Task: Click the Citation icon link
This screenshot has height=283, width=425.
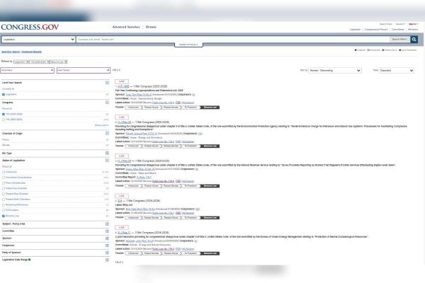Action: coord(361,50)
